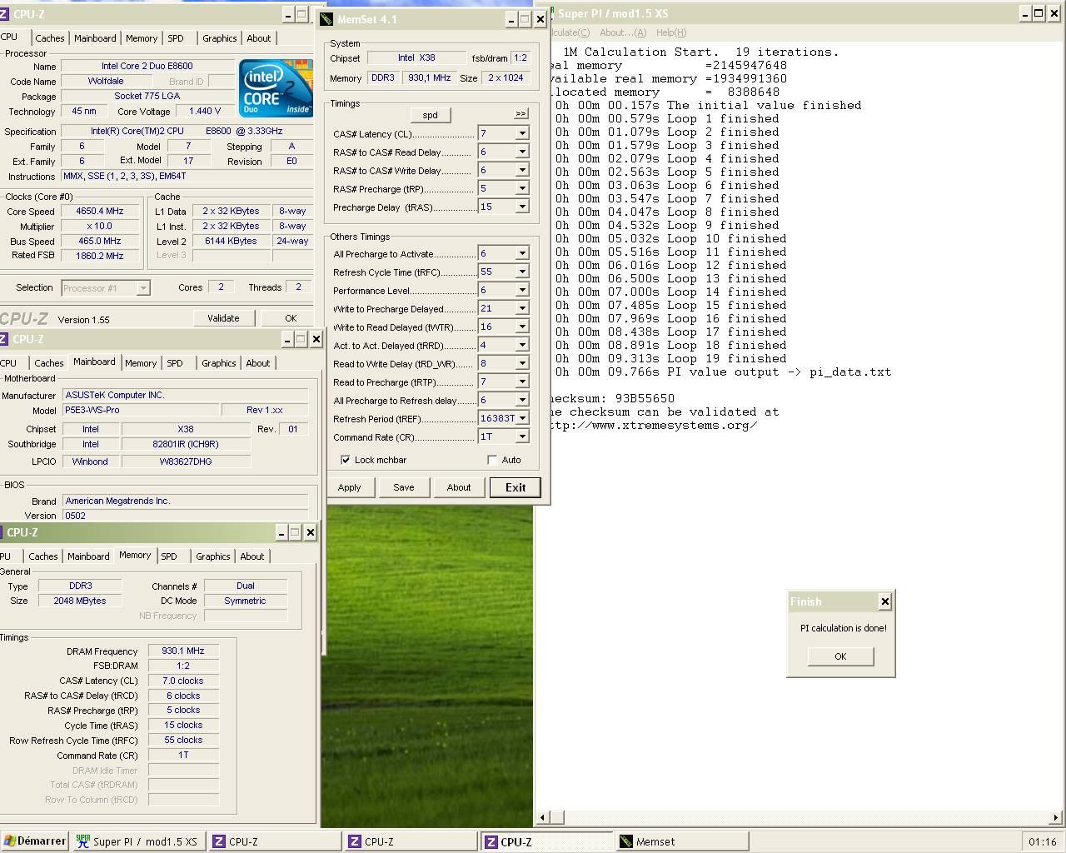
Task: Open Help menu in Super PI
Action: (x=670, y=32)
